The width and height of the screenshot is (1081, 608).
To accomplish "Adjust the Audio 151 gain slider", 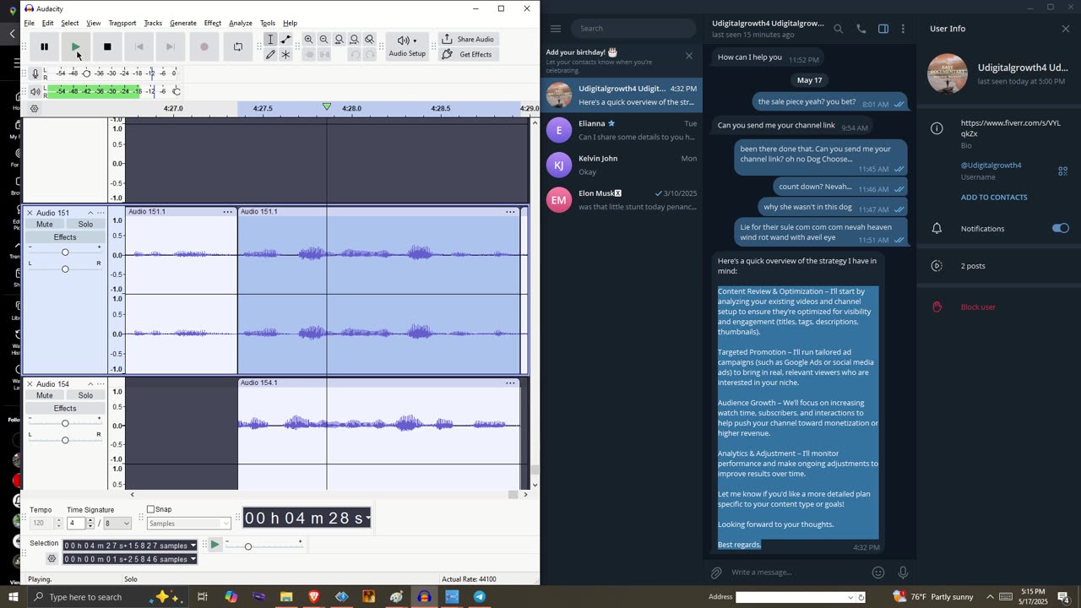I will tap(65, 252).
